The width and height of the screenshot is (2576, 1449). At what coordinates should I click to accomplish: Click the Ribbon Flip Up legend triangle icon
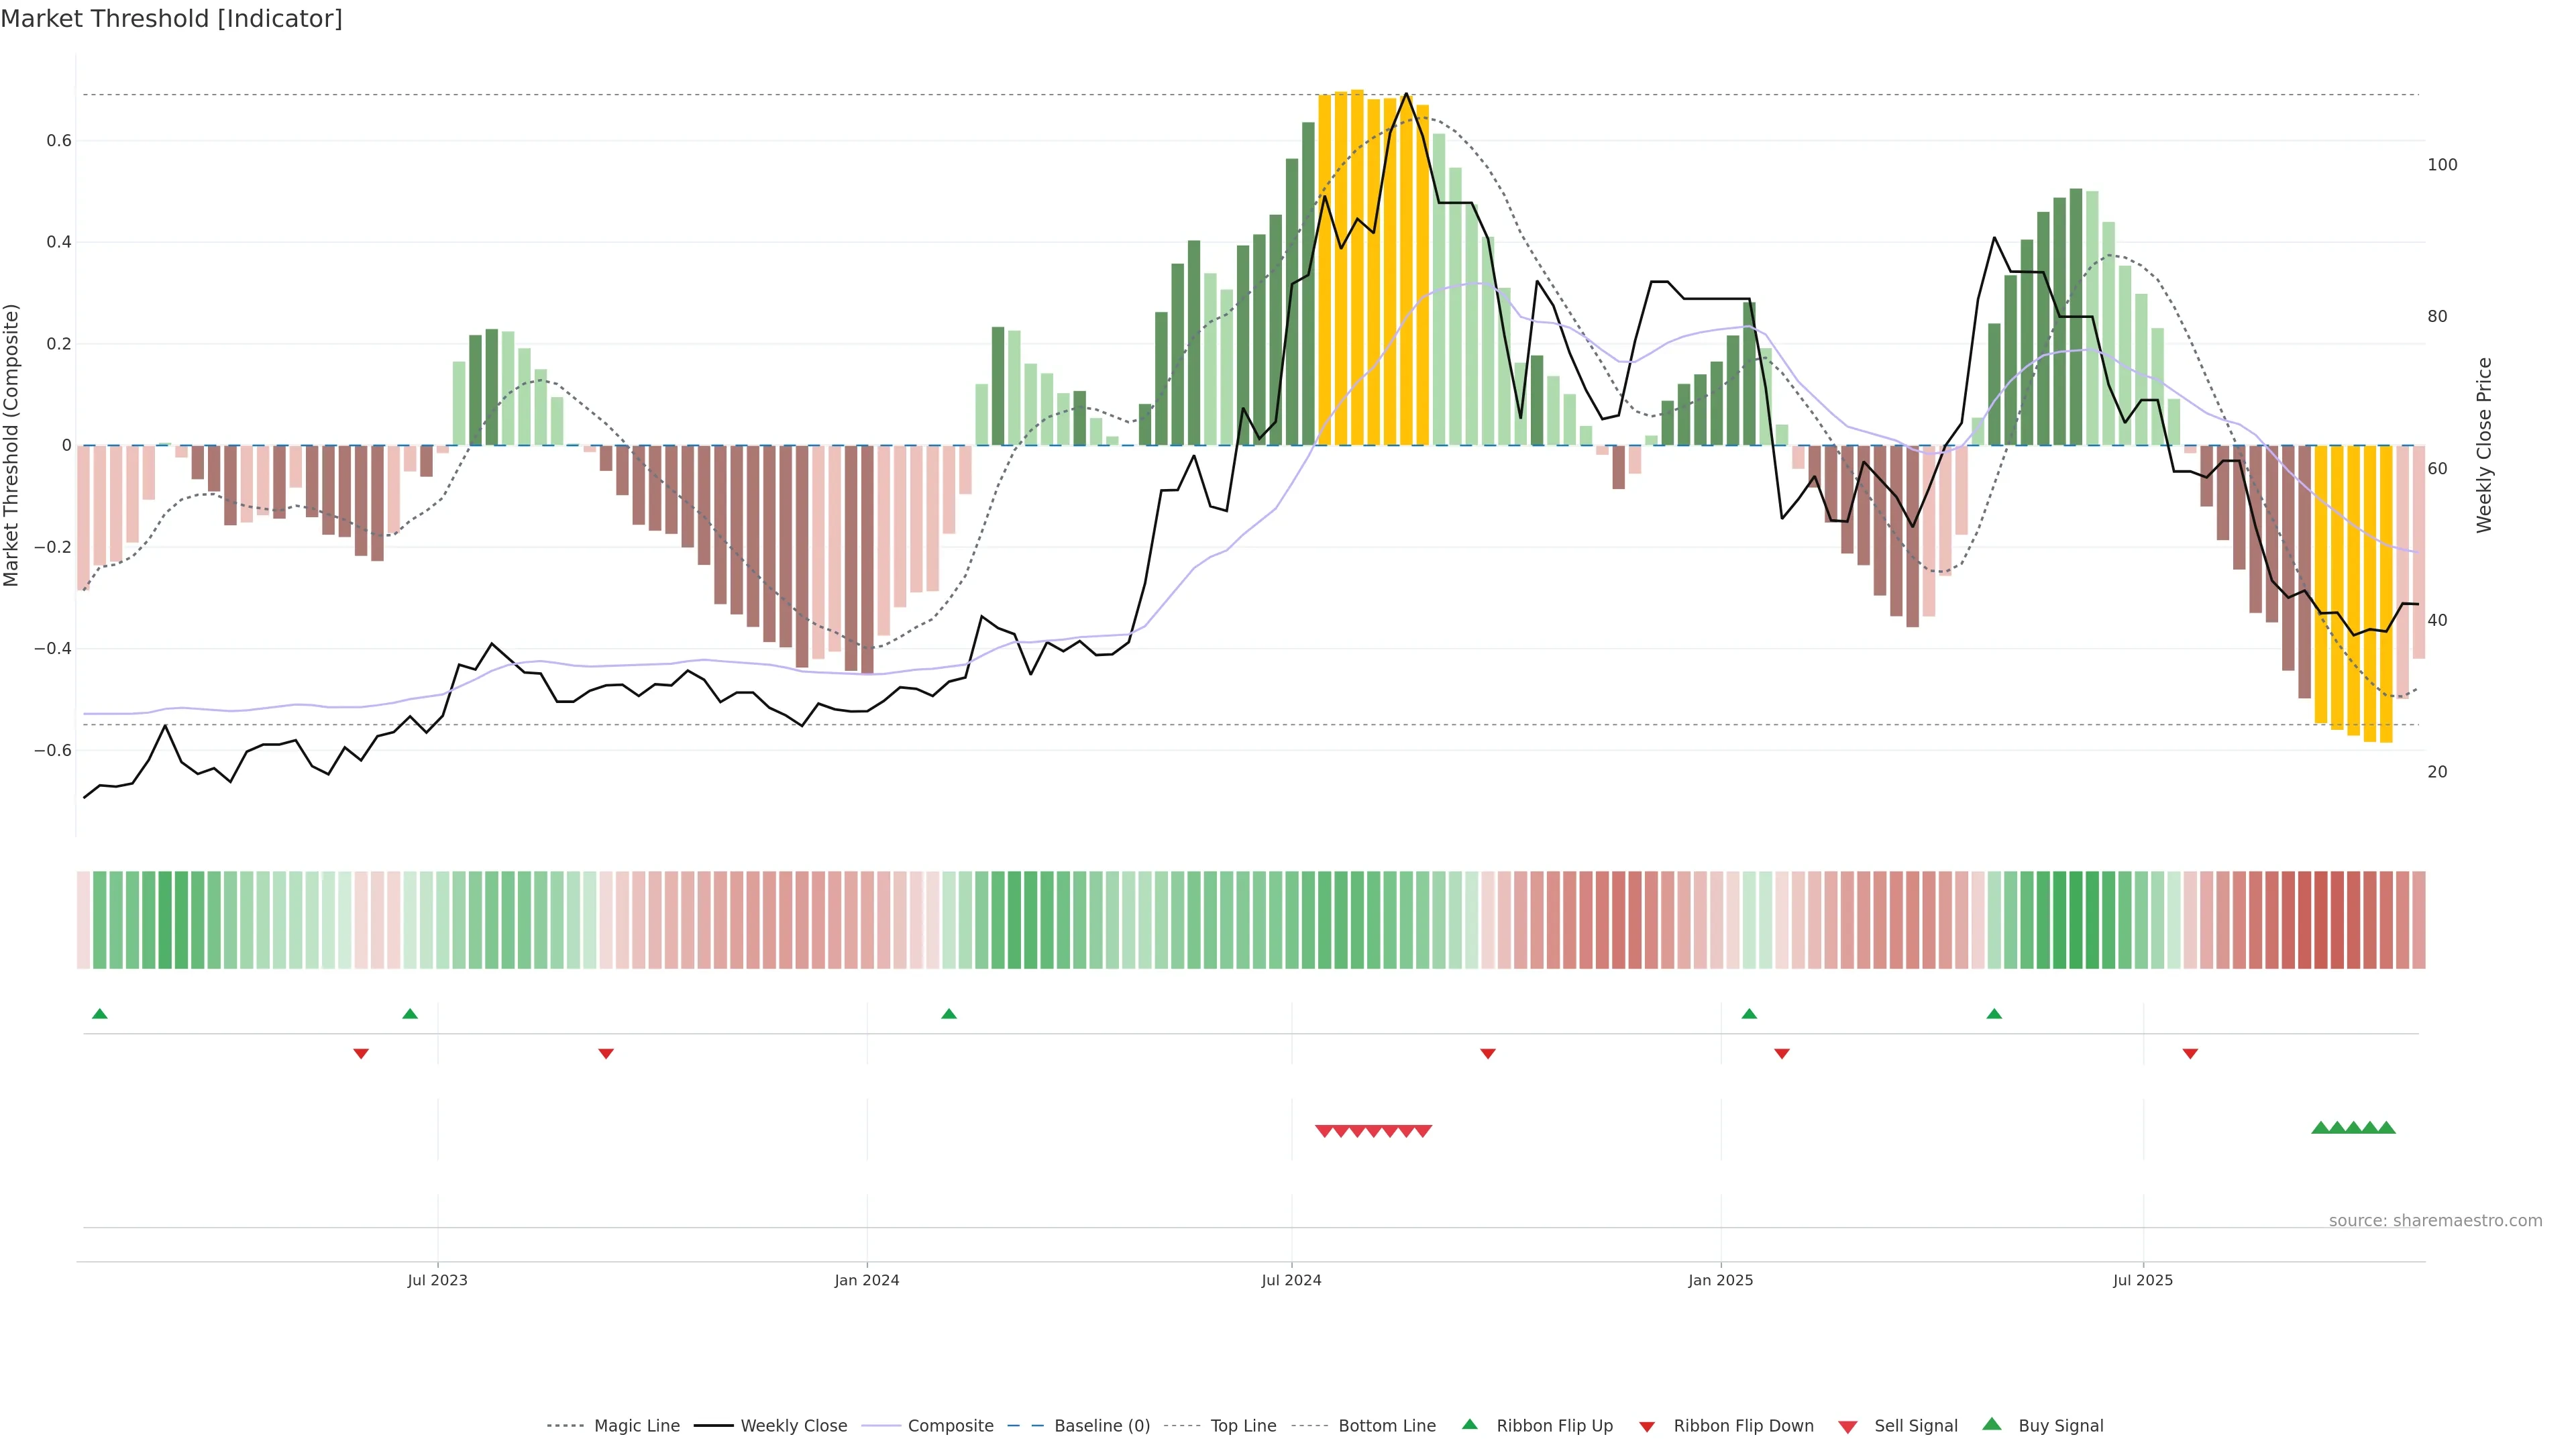pyautogui.click(x=1469, y=1424)
